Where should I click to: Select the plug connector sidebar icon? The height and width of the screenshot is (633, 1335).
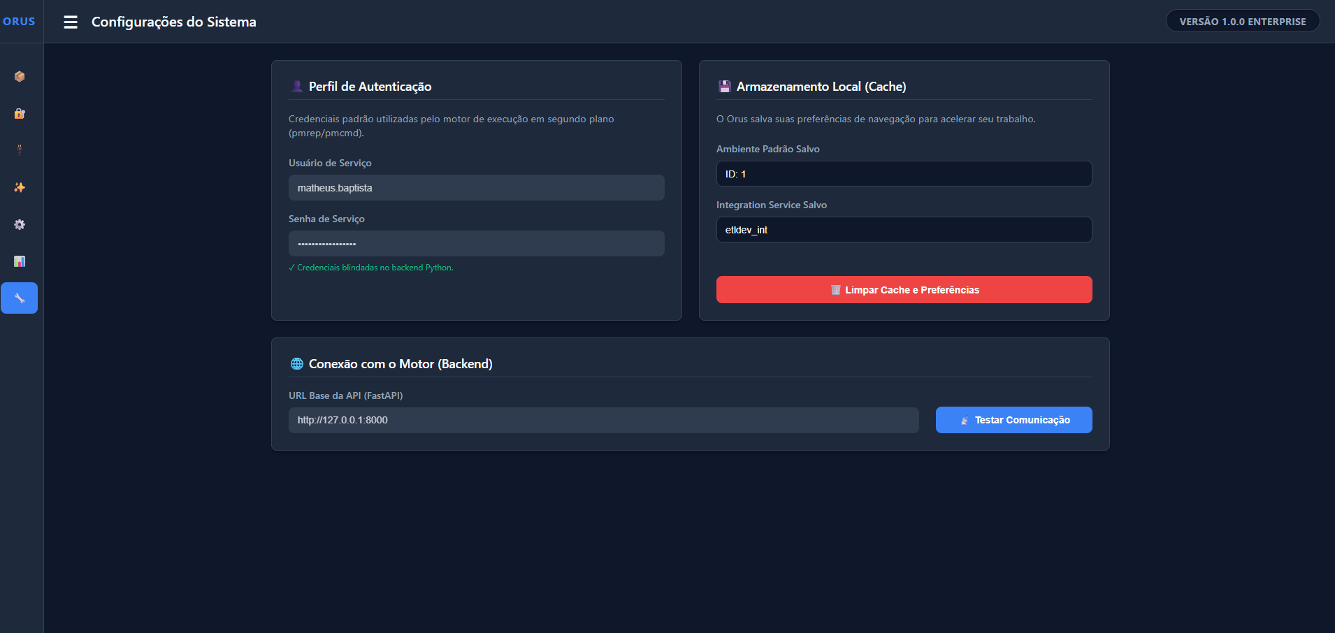point(20,150)
